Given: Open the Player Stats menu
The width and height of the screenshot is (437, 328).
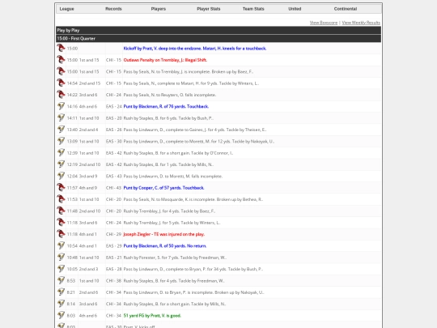Looking at the screenshot, I should point(209,9).
